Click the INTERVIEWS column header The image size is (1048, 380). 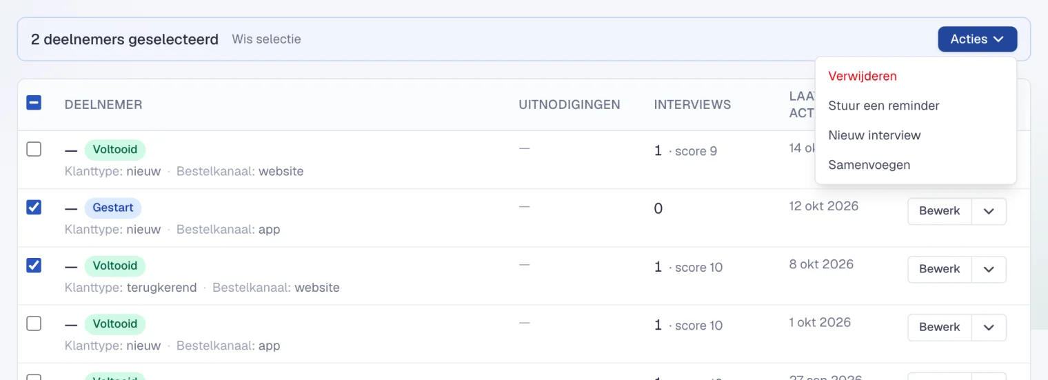[x=692, y=105]
